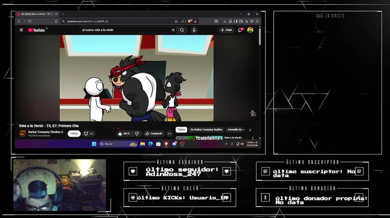Mute the tab via speaker icon
Screen dimensions: 390x218
coord(23,14)
